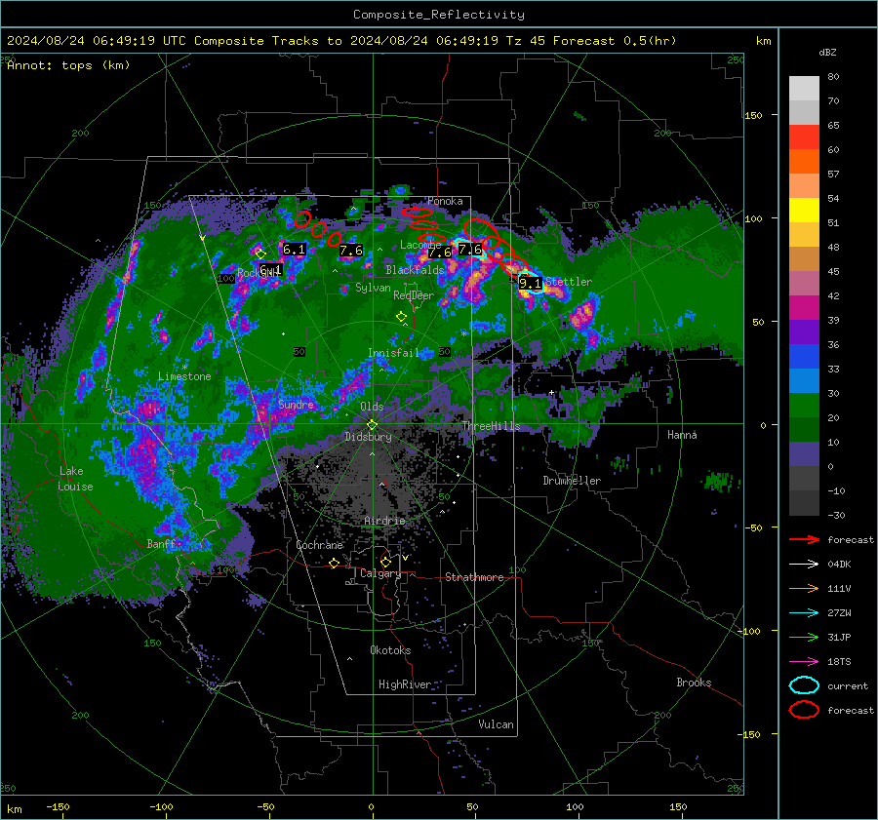This screenshot has height=820, width=878.
Task: Pick the red swatch between 65 and 60 dBZ
Action: click(804, 137)
